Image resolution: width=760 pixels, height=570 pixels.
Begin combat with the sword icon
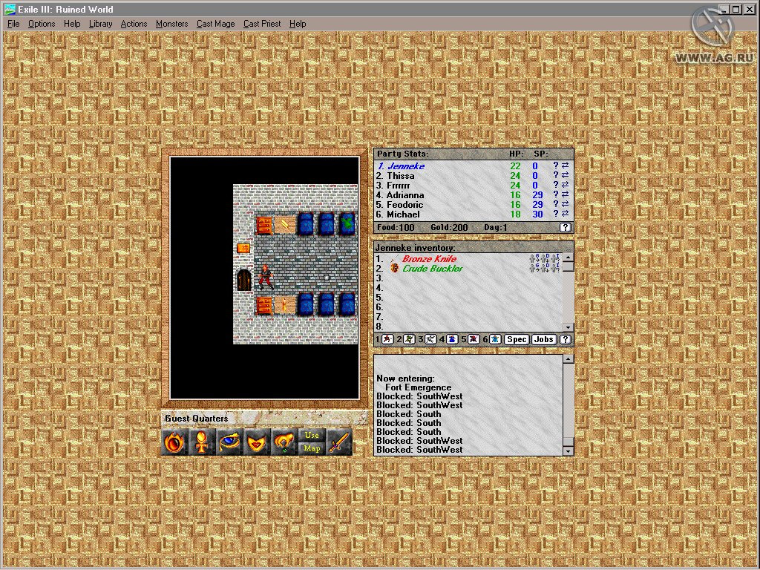(339, 442)
